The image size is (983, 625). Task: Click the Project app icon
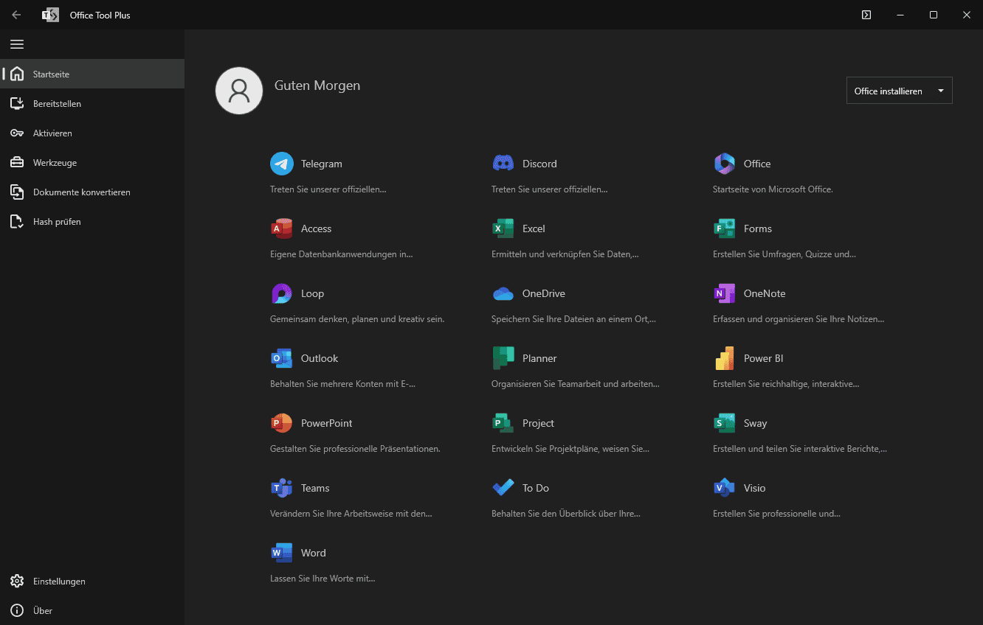(x=503, y=423)
